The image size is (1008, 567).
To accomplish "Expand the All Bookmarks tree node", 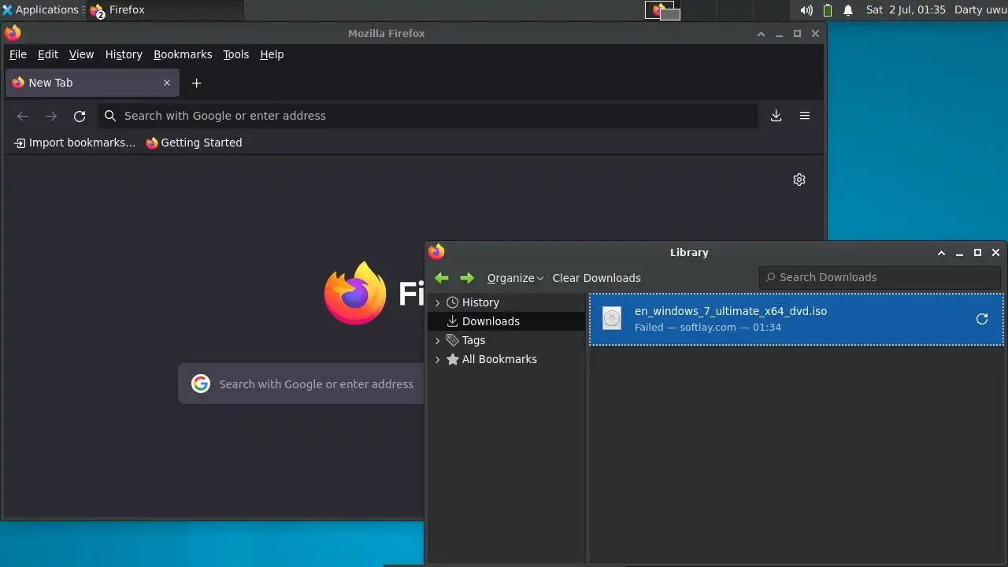I will (x=438, y=359).
